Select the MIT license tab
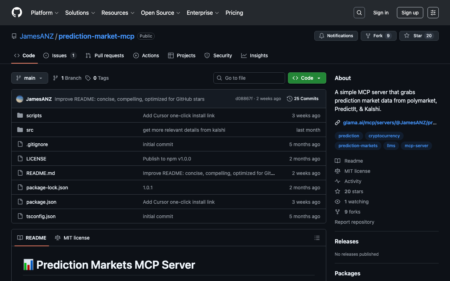The width and height of the screenshot is (450, 281). tap(72, 238)
